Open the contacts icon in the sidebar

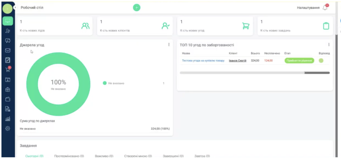[8, 31]
